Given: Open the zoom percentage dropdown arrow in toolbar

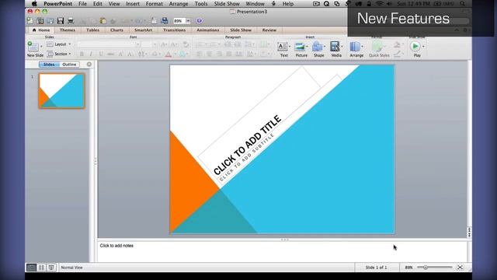Looking at the screenshot, I should [x=188, y=21].
